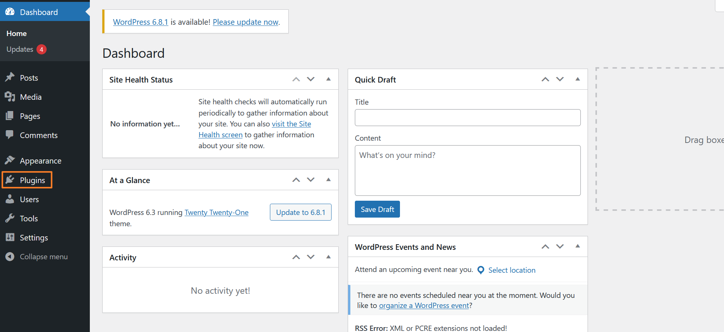Click the Select location link

pyautogui.click(x=512, y=270)
